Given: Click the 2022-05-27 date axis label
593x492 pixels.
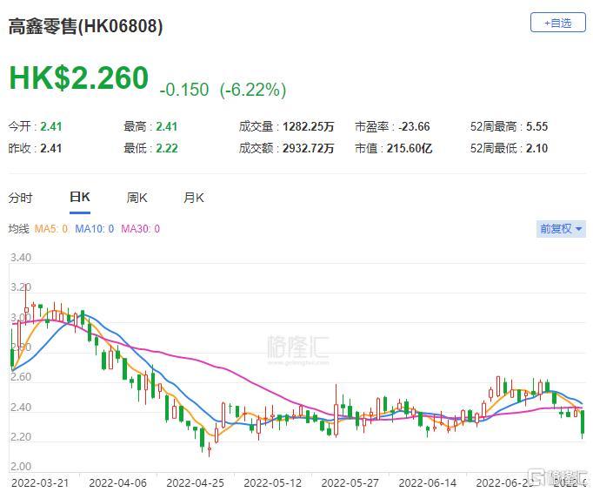Looking at the screenshot, I should pyautogui.click(x=350, y=483).
